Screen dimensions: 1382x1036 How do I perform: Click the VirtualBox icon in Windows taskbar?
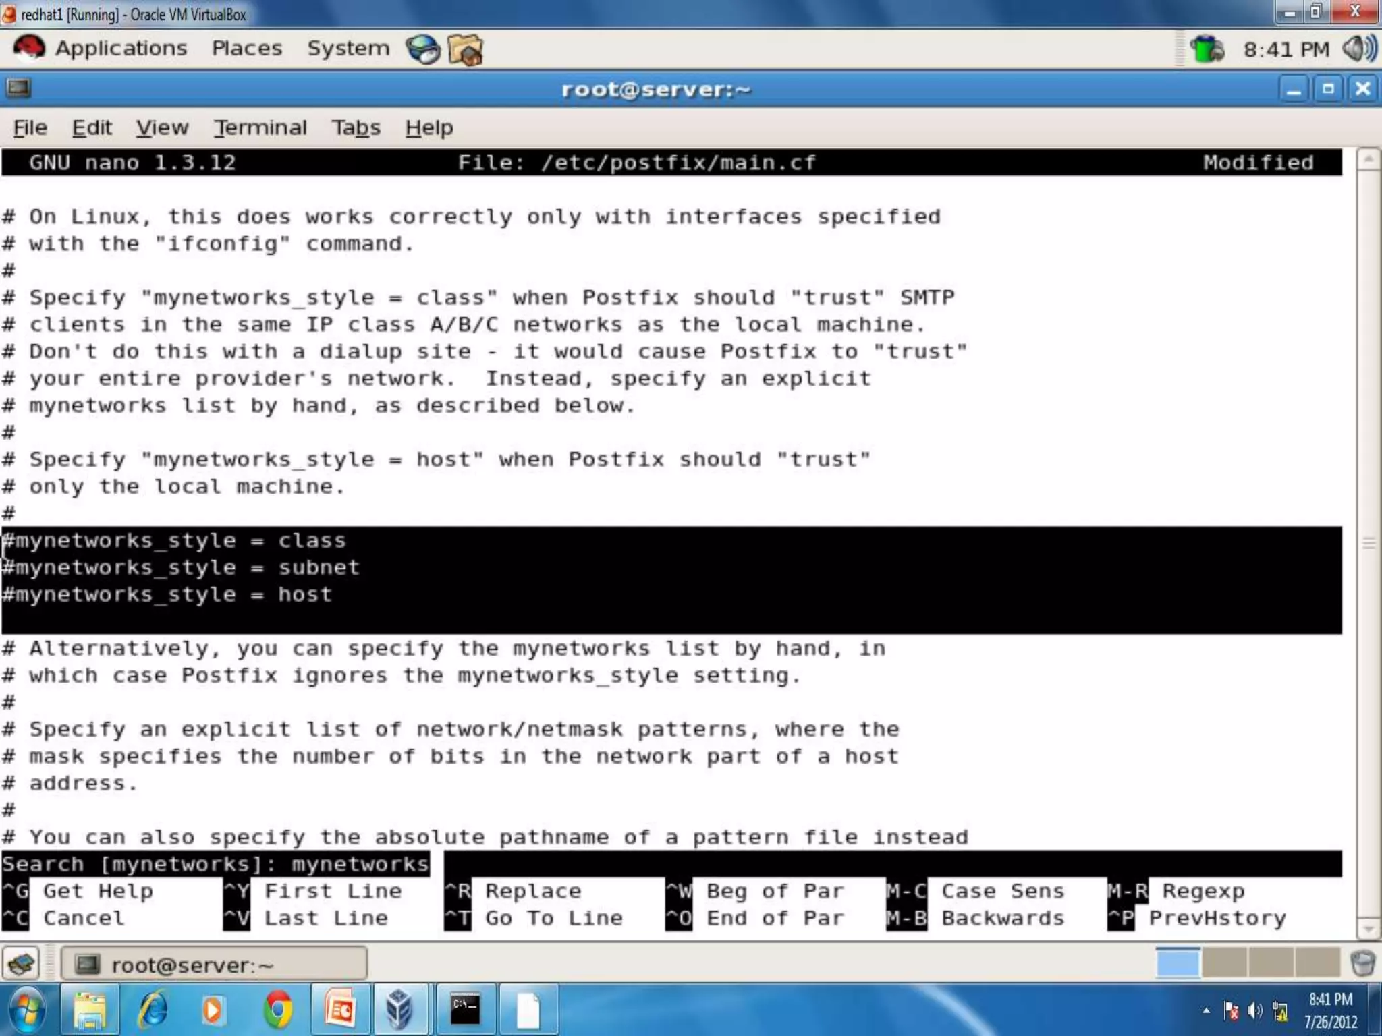pyautogui.click(x=400, y=1010)
